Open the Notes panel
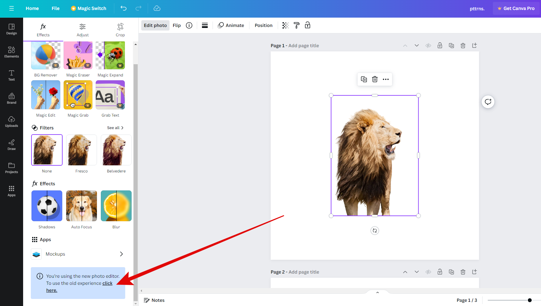 pos(154,300)
